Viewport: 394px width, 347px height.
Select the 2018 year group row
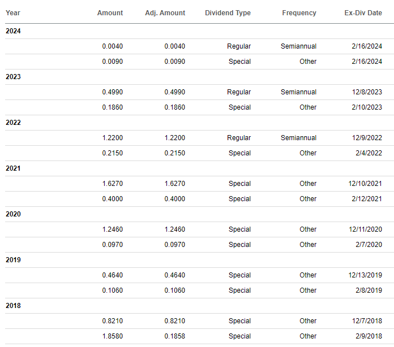pyautogui.click(x=13, y=306)
